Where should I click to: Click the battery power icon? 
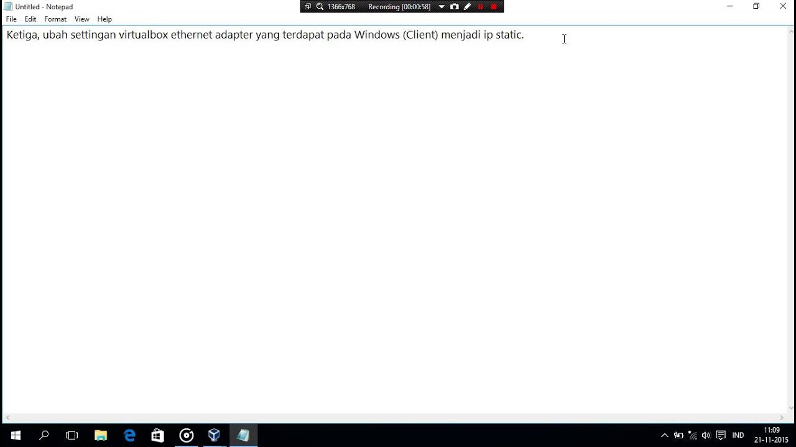click(678, 435)
